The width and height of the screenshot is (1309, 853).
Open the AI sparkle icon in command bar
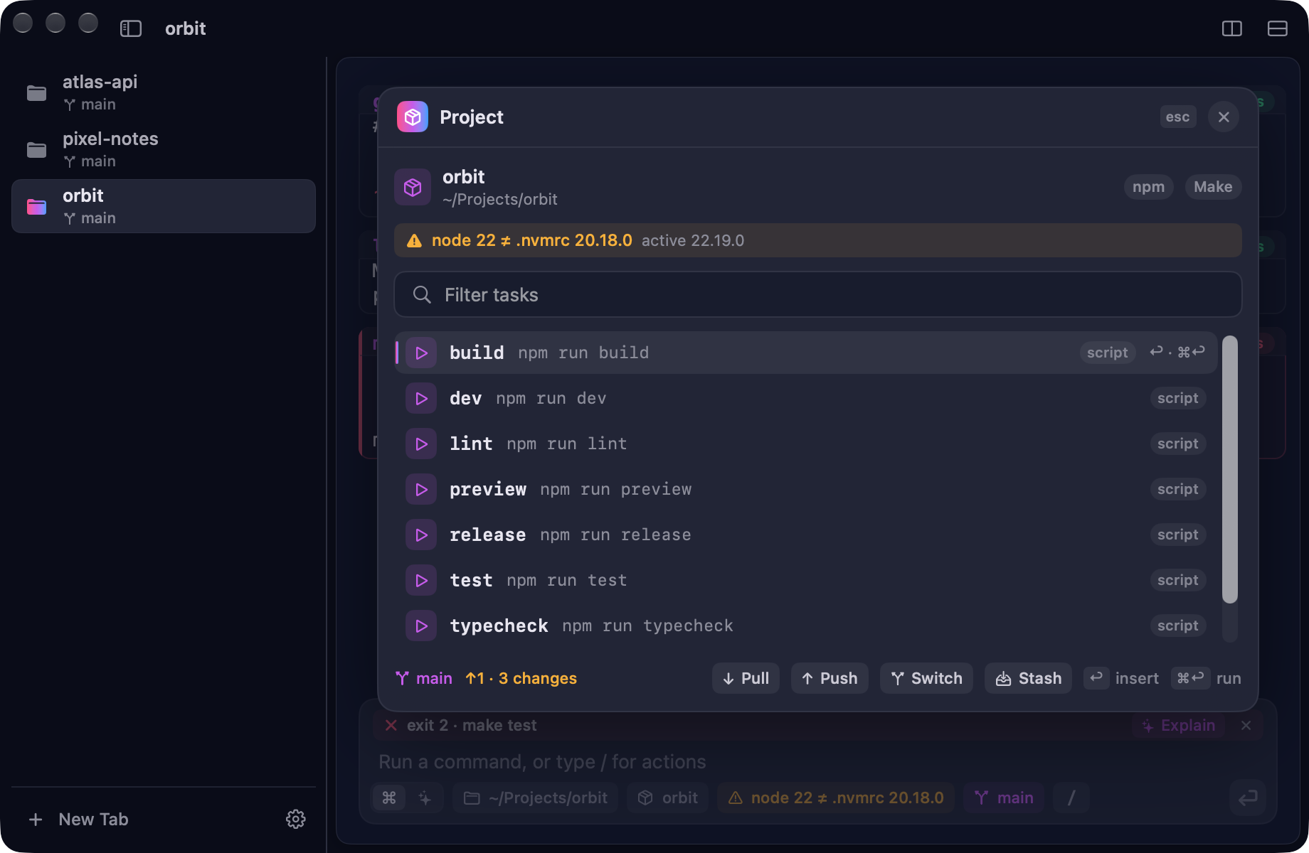425,798
